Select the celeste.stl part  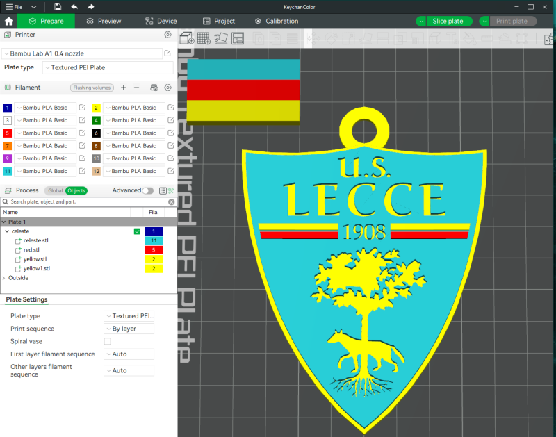tap(36, 240)
